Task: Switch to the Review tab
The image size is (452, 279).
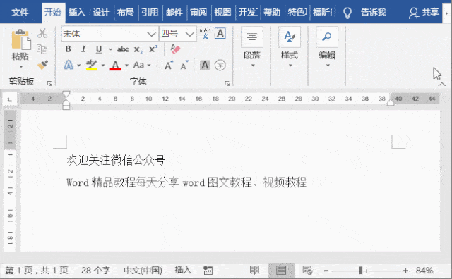Action: 198,13
